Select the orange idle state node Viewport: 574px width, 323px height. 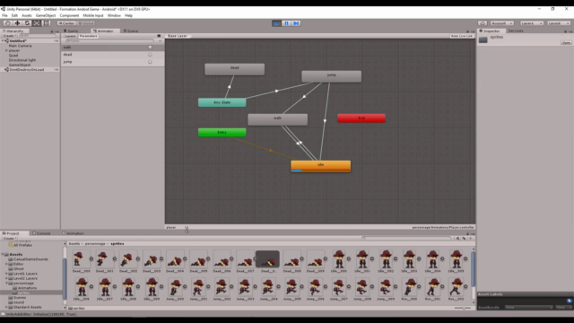tap(321, 166)
